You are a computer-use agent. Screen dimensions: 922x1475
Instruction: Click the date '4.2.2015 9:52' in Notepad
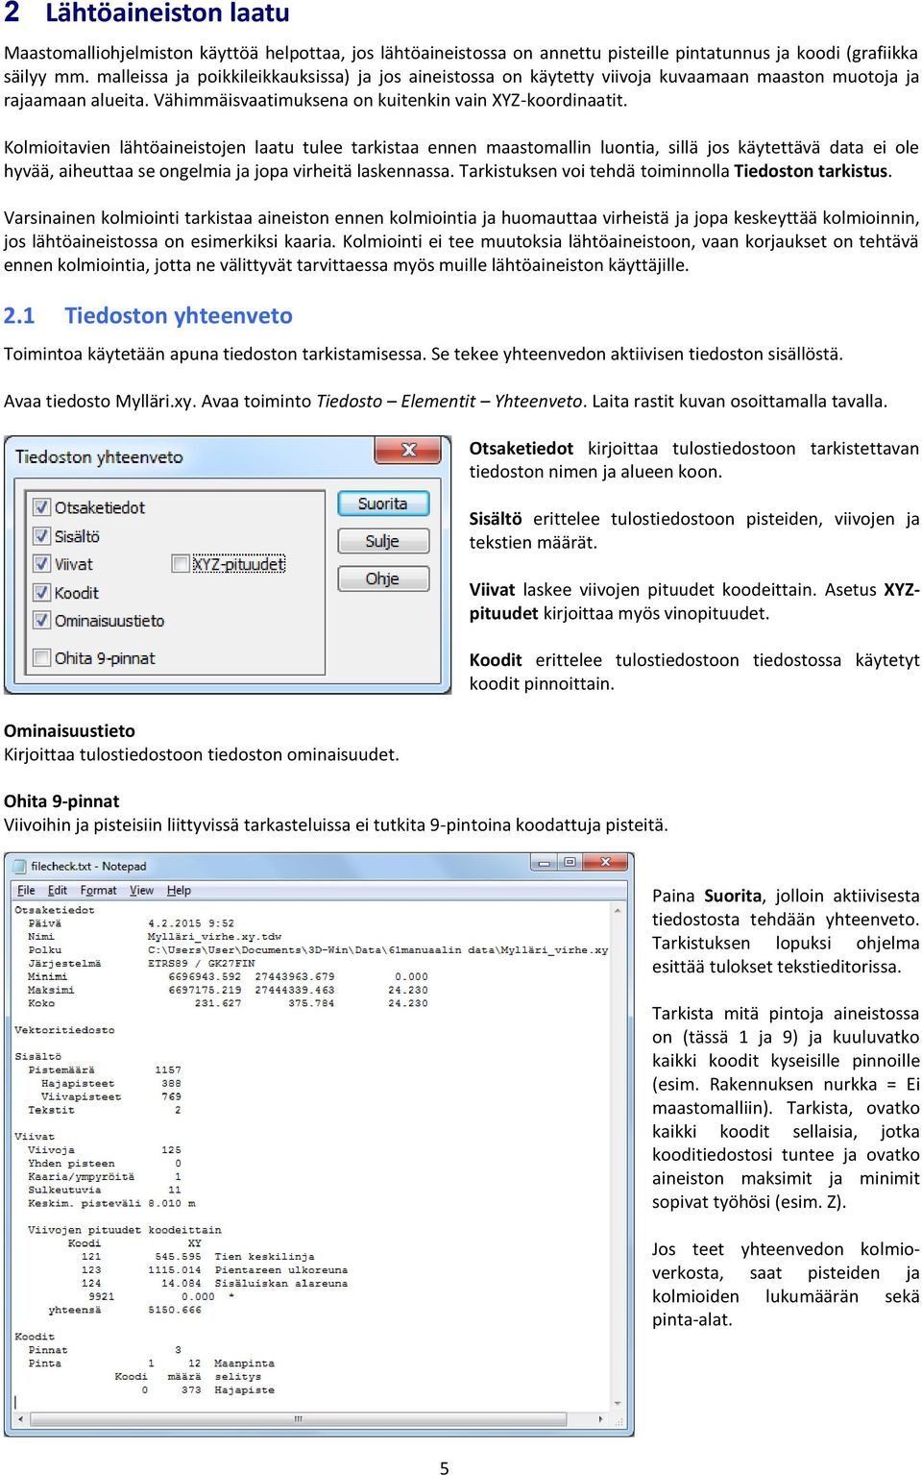point(191,923)
